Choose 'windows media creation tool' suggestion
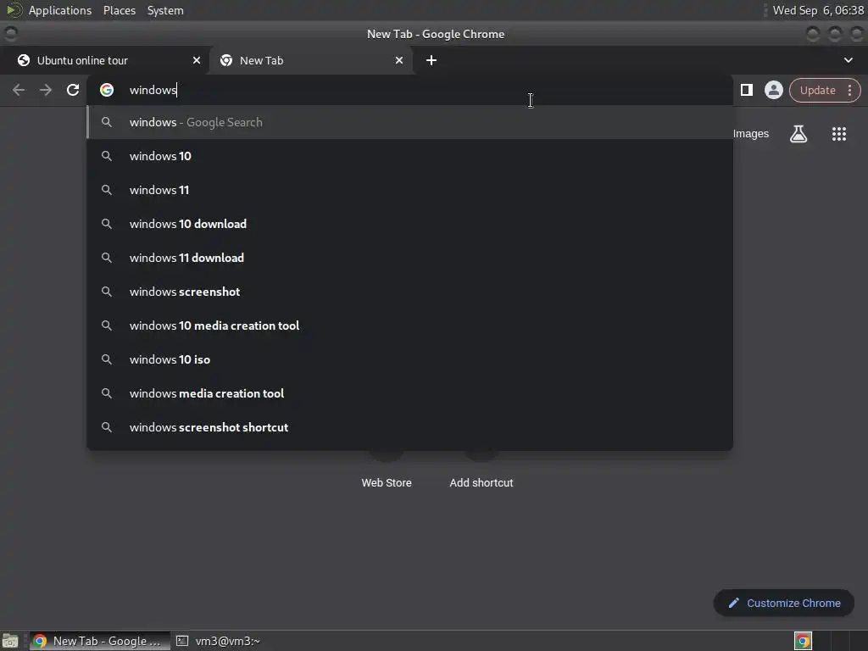The image size is (868, 651). coord(409,393)
